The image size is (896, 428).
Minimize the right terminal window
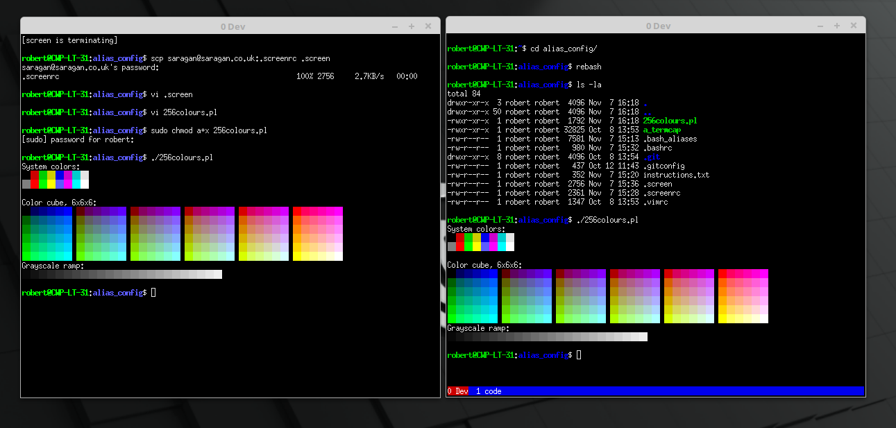coord(820,26)
